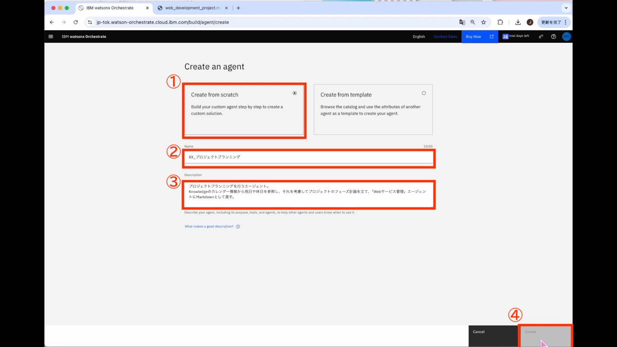Click the Google Translate icon
This screenshot has height=347, width=617.
462,22
